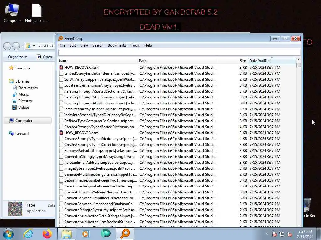Select the IteratingThroughACollection.snippet file icon

point(61,103)
